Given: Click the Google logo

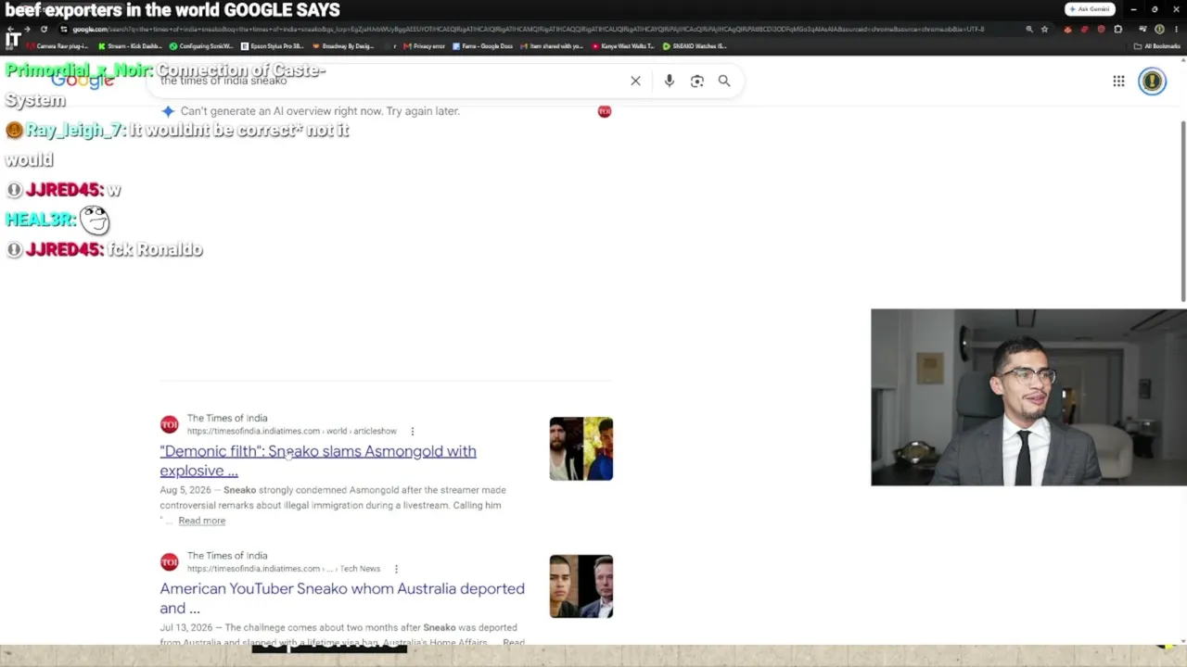Looking at the screenshot, I should [83, 81].
